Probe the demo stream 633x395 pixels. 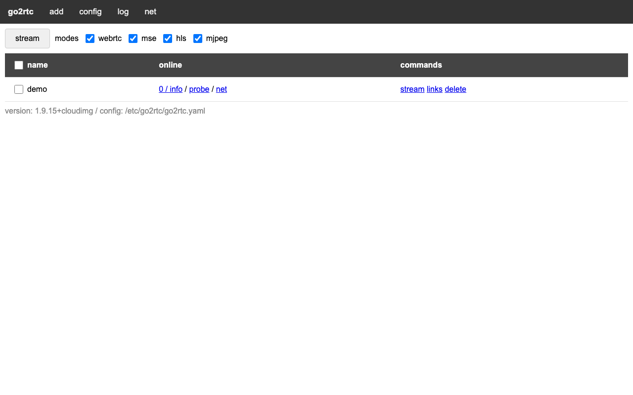(199, 89)
